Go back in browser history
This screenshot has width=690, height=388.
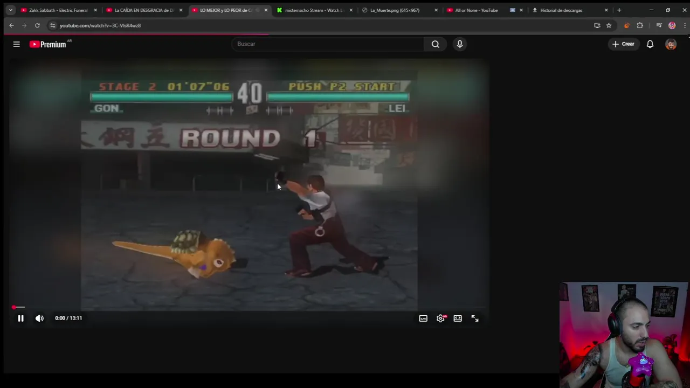tap(11, 25)
